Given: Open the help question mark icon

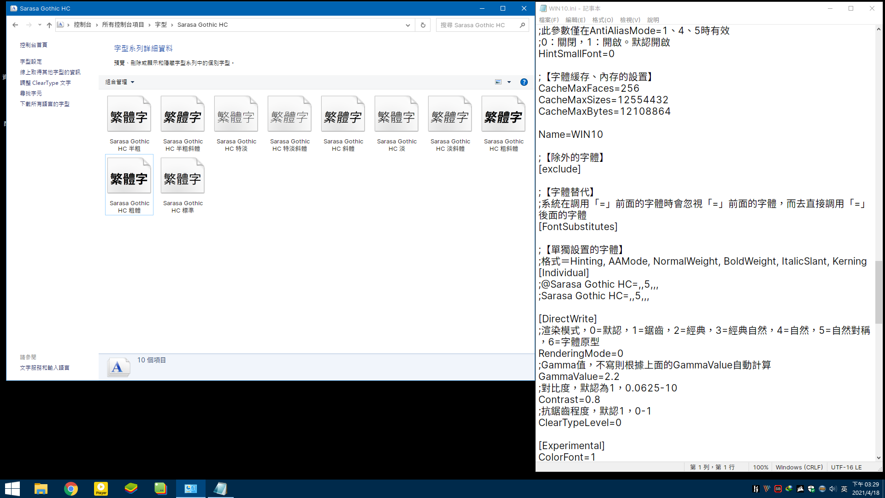Looking at the screenshot, I should coord(524,82).
